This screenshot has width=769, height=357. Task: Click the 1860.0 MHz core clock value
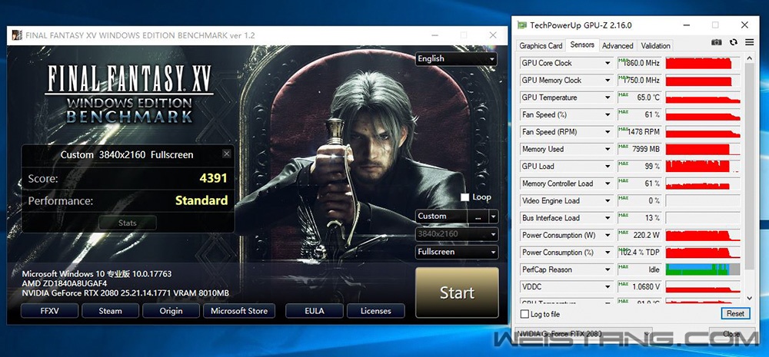(x=642, y=63)
